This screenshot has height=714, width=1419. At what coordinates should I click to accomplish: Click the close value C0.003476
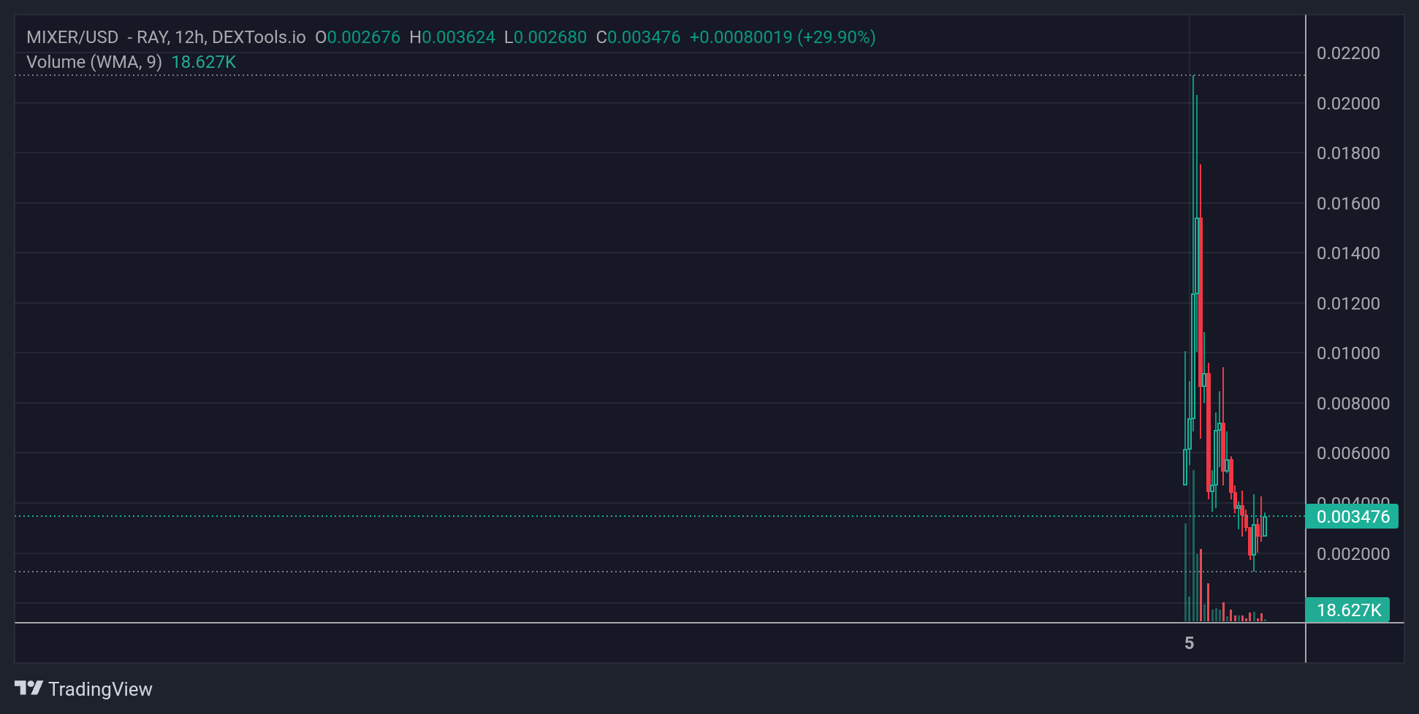tap(638, 37)
